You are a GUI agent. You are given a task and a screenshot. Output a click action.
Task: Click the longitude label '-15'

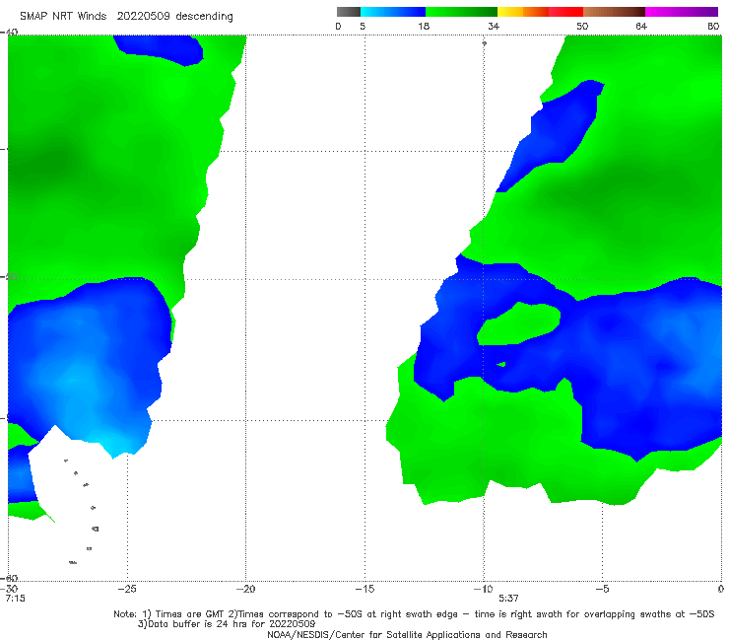(x=364, y=589)
